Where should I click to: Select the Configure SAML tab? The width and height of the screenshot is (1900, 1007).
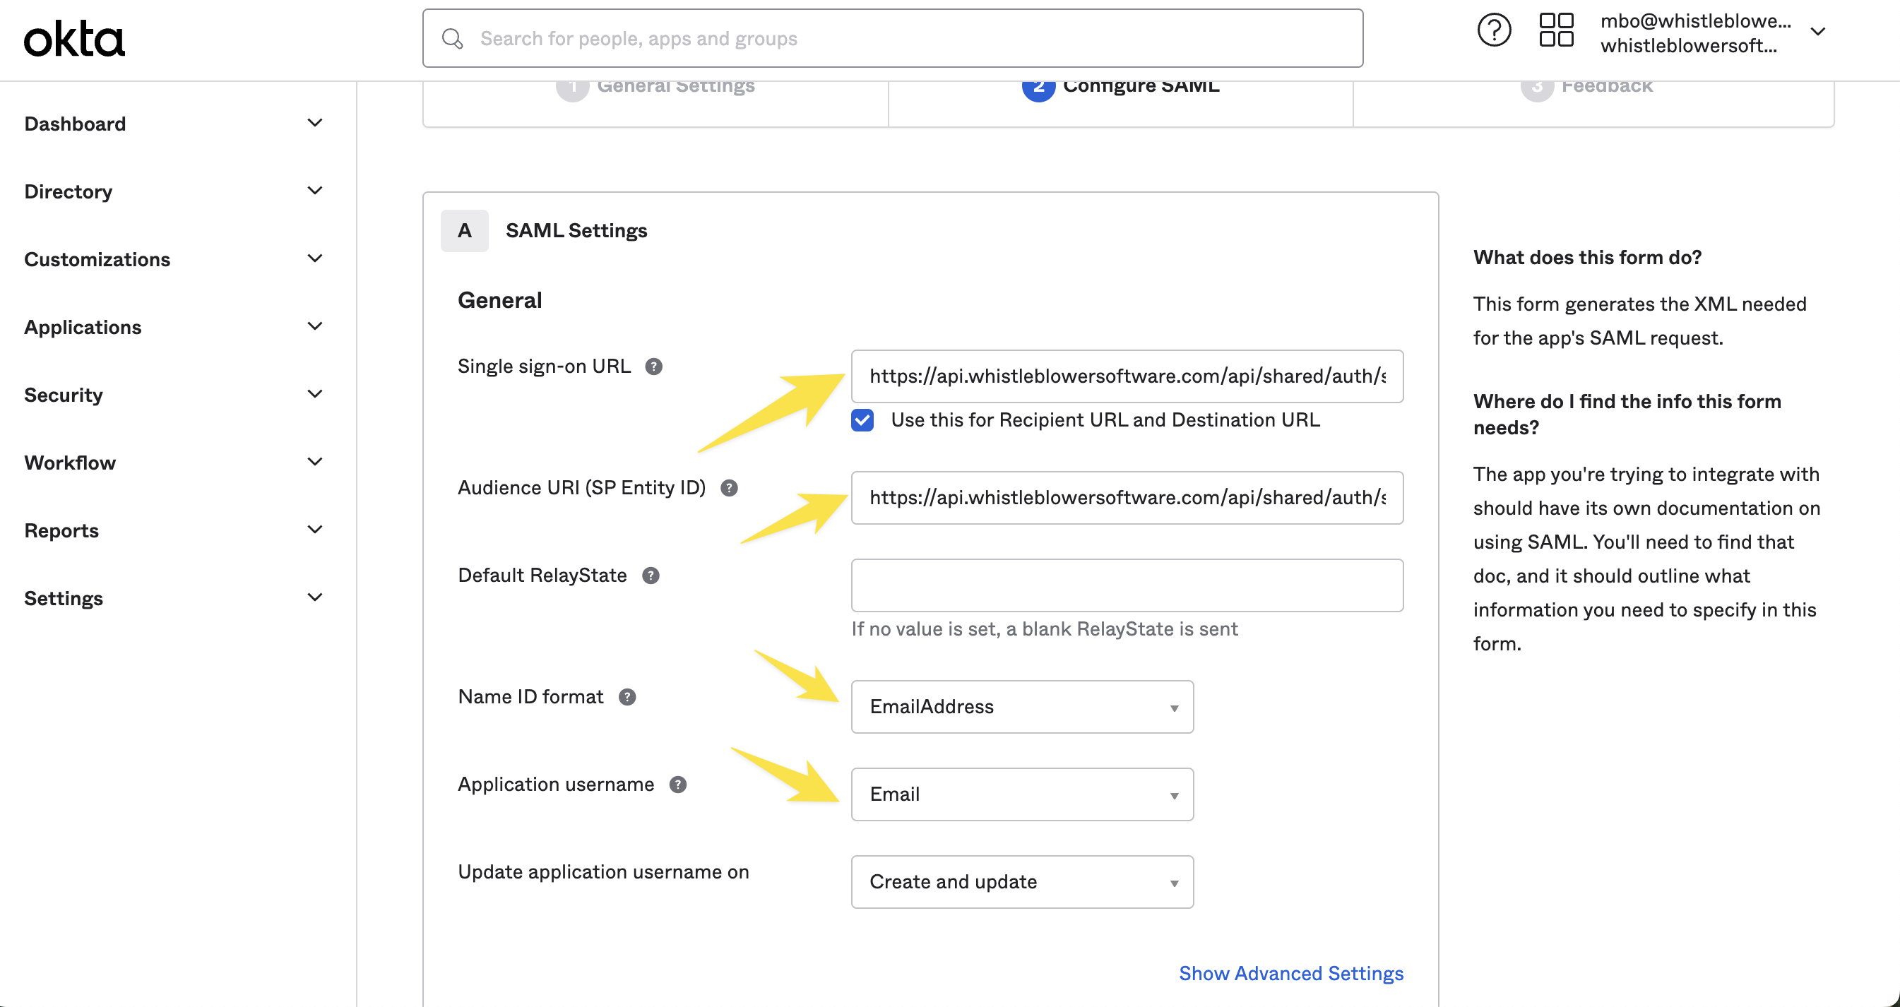click(x=1122, y=84)
